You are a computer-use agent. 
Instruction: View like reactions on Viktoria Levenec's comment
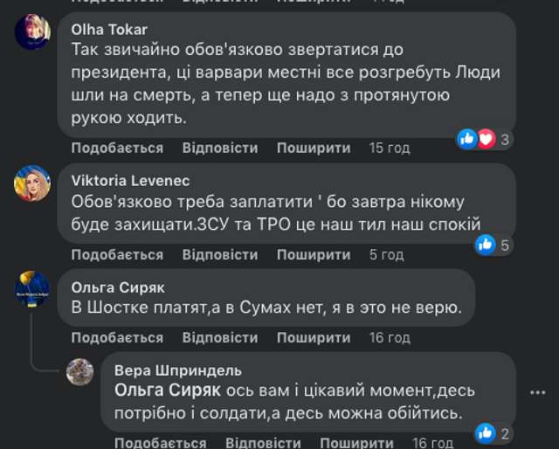coord(493,245)
